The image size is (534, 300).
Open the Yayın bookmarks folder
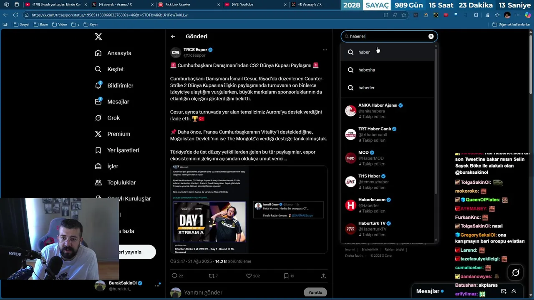click(x=90, y=25)
